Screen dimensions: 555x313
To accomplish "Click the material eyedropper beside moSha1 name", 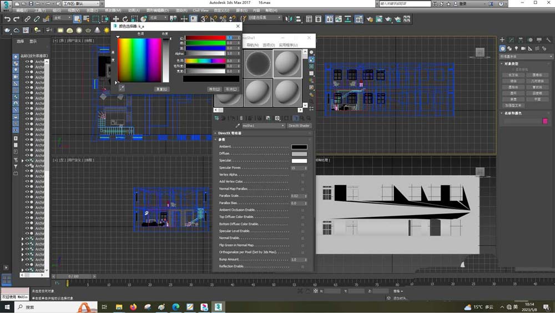I will point(238,126).
